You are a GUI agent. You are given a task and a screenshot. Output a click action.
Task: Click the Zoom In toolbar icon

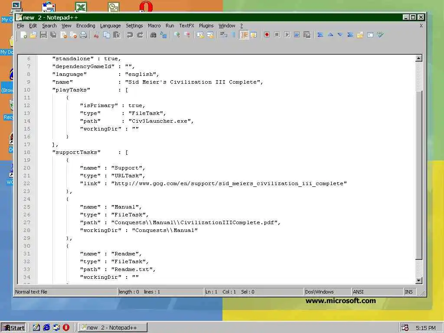pos(177,35)
